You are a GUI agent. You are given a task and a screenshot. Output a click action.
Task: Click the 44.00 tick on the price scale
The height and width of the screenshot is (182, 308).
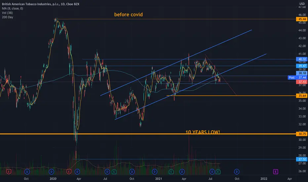pos(302,30)
